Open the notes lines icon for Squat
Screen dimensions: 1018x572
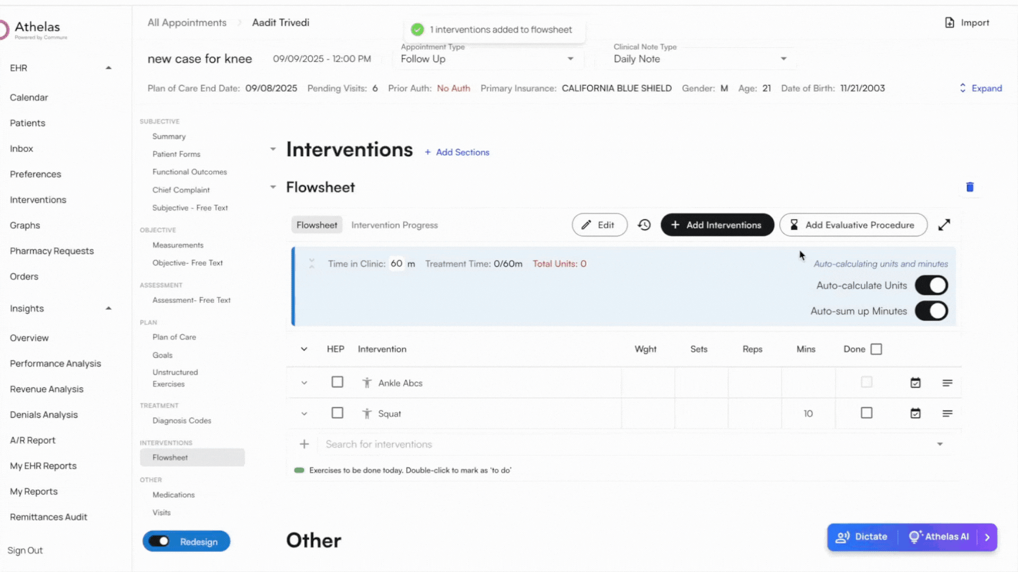pos(947,414)
